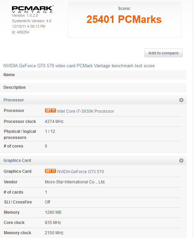This screenshot has width=194, height=238.
Task: Click the 25401 PCMarks score text
Action: [x=124, y=19]
